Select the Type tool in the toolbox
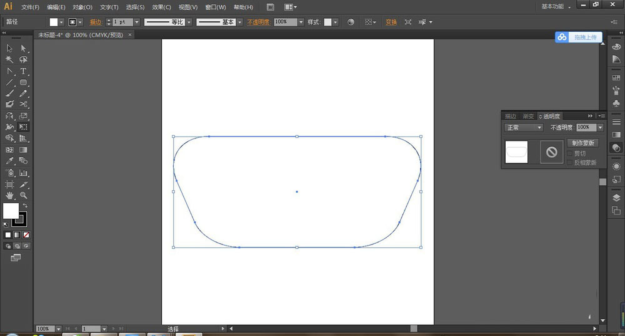Image resolution: width=625 pixels, height=336 pixels. click(x=23, y=71)
